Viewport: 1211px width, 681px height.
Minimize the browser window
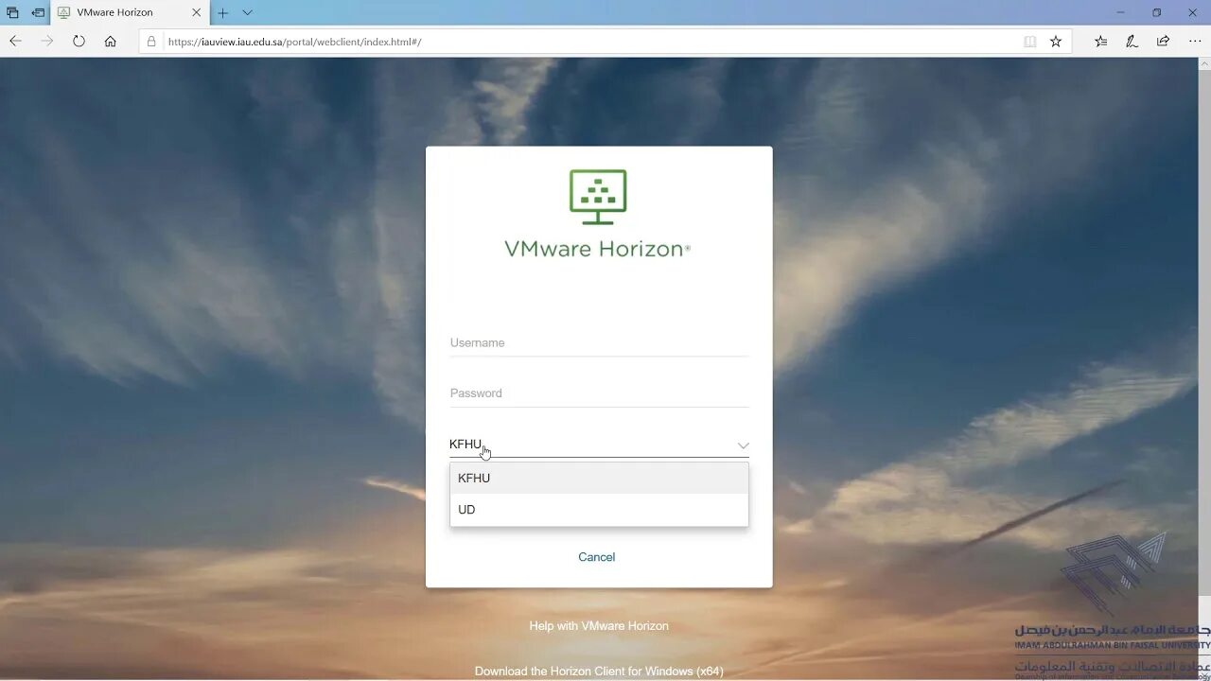[x=1121, y=12]
